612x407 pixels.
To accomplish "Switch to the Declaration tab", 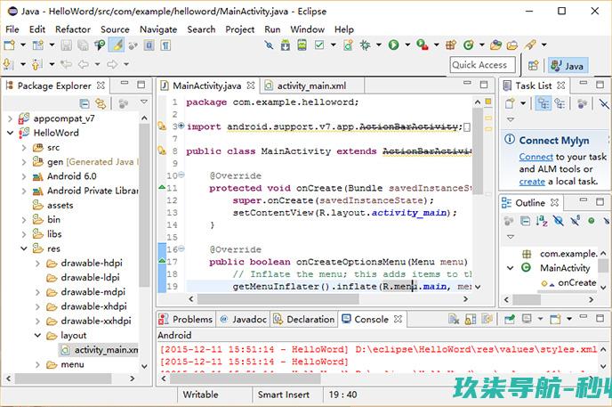I will click(304, 320).
